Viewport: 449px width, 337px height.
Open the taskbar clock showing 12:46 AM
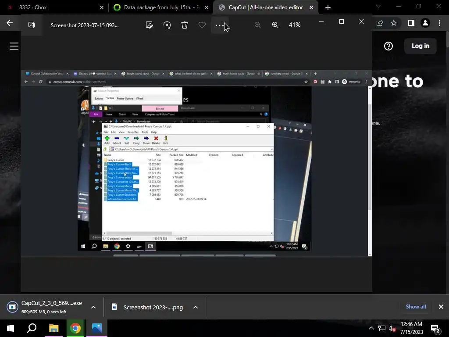[x=411, y=328]
